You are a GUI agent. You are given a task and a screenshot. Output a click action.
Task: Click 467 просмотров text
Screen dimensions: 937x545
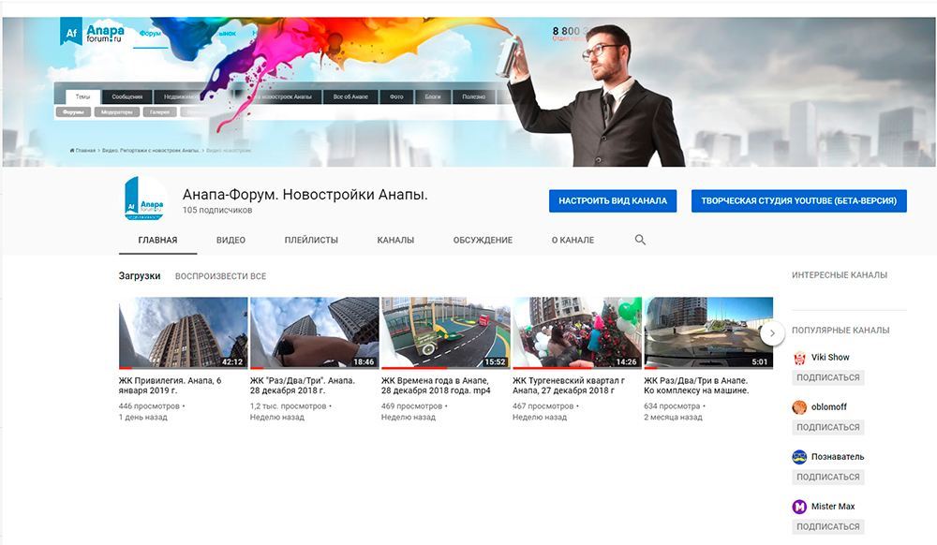543,405
